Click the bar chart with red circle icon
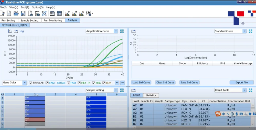256x130 pixels. tap(81, 13)
